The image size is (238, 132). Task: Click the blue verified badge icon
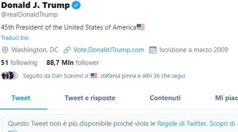[76, 5]
